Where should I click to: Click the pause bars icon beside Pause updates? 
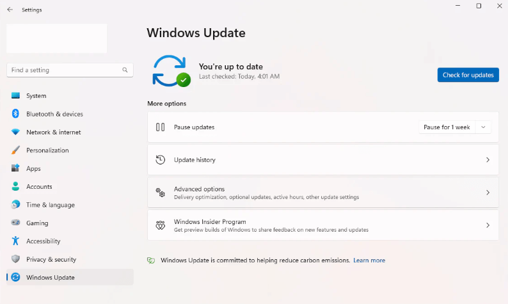161,127
